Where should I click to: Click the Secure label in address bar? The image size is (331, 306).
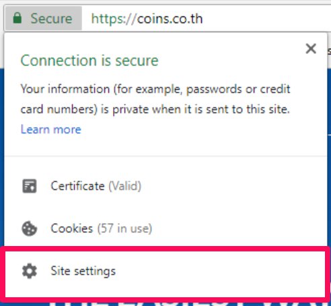tap(51, 18)
